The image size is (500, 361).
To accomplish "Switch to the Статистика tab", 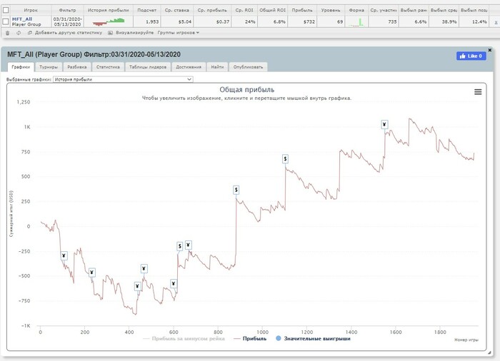I will [x=108, y=67].
